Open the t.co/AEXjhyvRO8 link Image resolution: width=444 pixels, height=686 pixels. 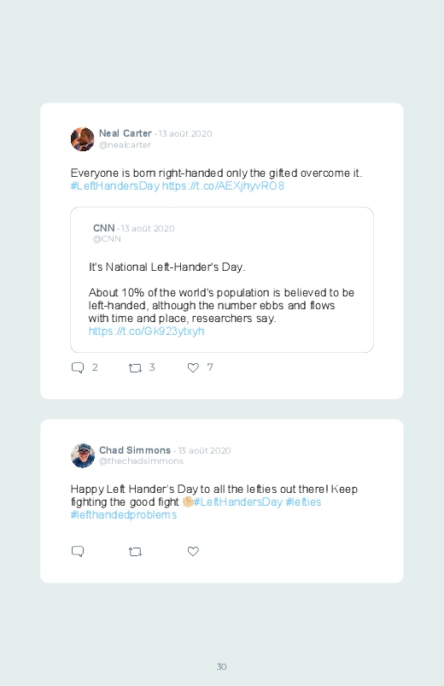(223, 186)
